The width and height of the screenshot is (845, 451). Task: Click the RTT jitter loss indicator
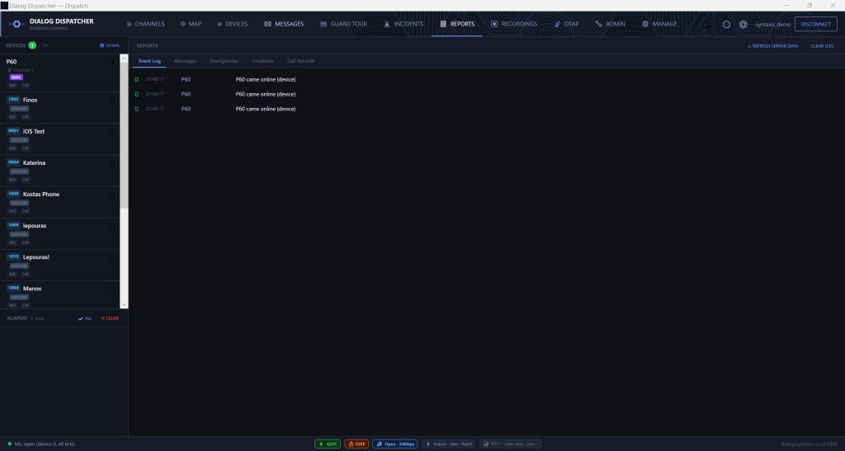tap(510, 444)
